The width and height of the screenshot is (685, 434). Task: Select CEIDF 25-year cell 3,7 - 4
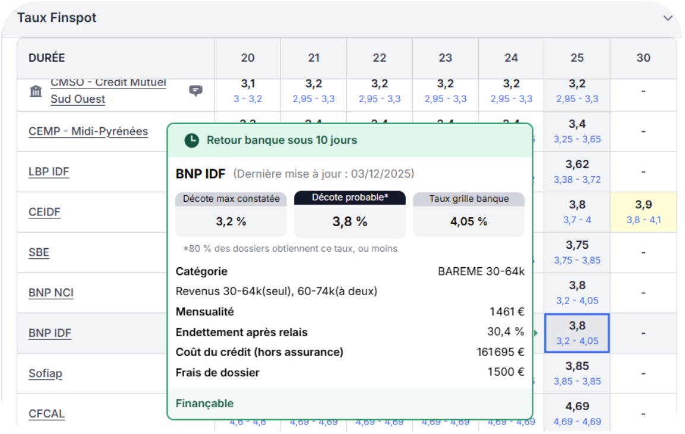point(577,212)
